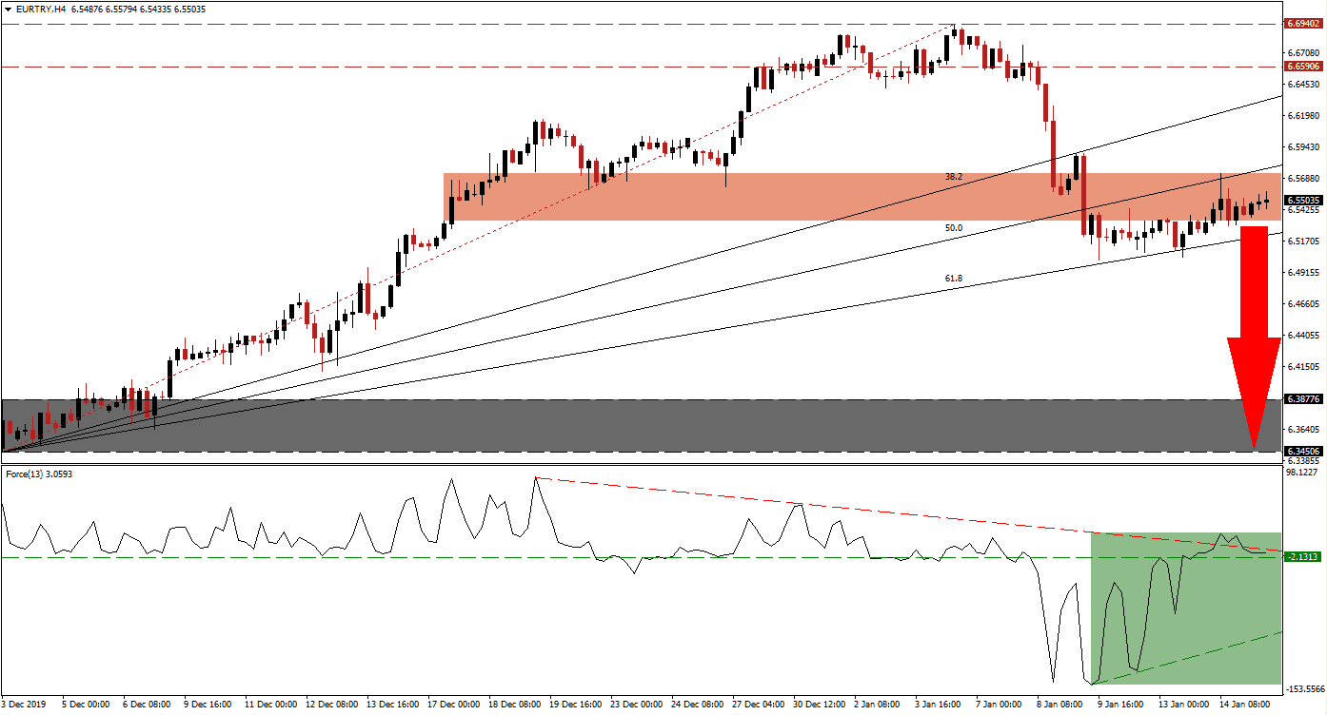Click the grey support zone rectangle
Viewport: 1327px width, 715px height.
571,425
